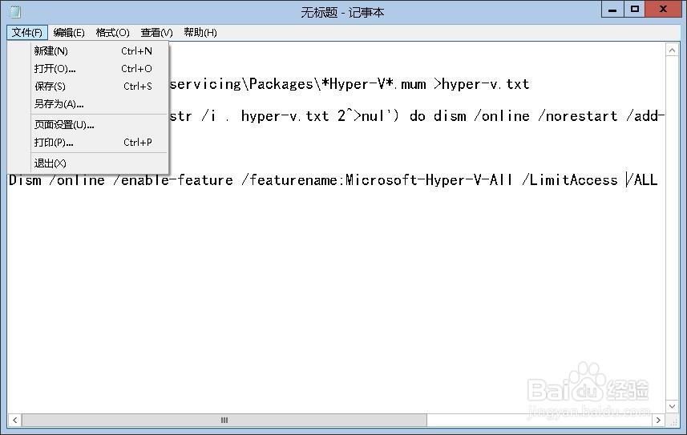Click the word "/norestart" in the second line
This screenshot has height=435, width=687.
pyautogui.click(x=578, y=116)
